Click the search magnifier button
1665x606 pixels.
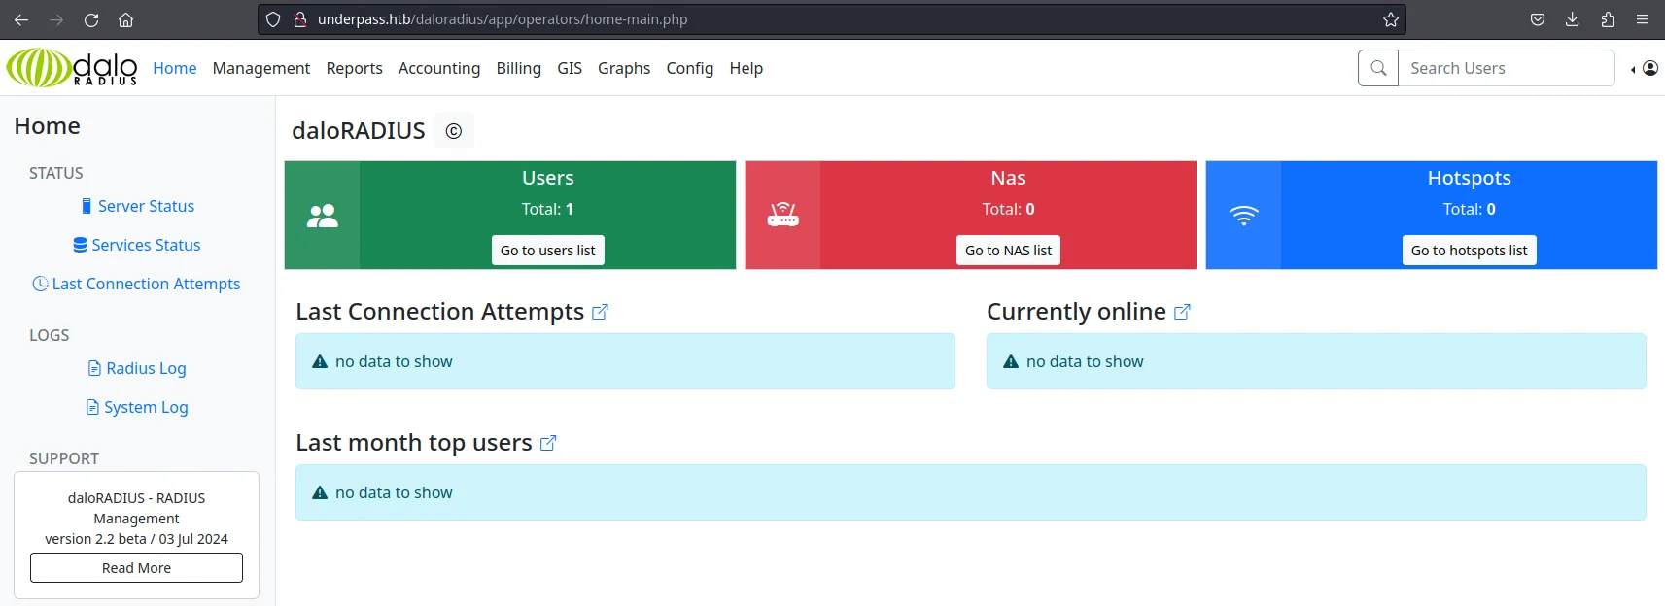tap(1378, 68)
